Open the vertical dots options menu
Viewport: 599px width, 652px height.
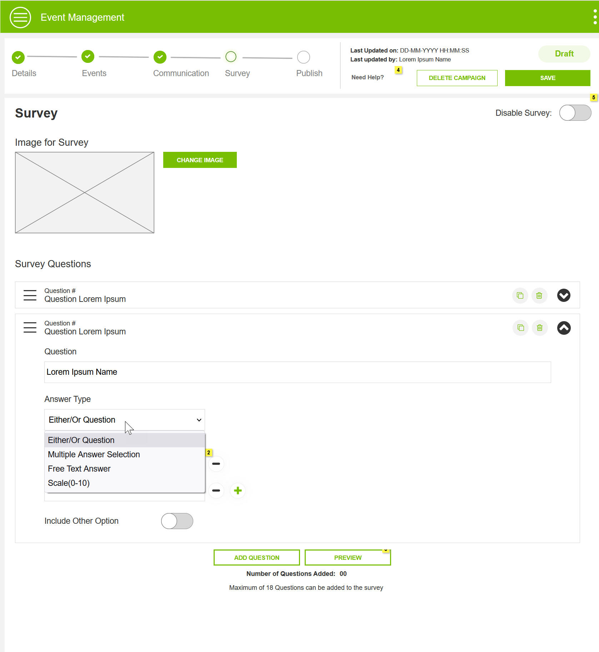pos(595,17)
